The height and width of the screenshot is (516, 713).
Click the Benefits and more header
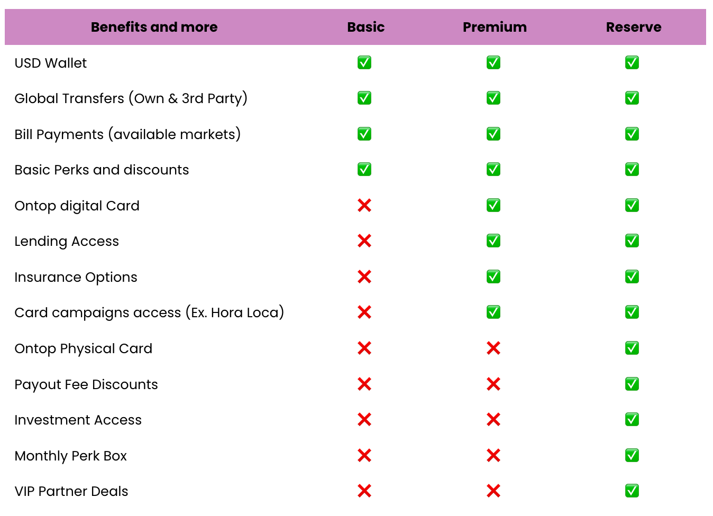pos(154,27)
